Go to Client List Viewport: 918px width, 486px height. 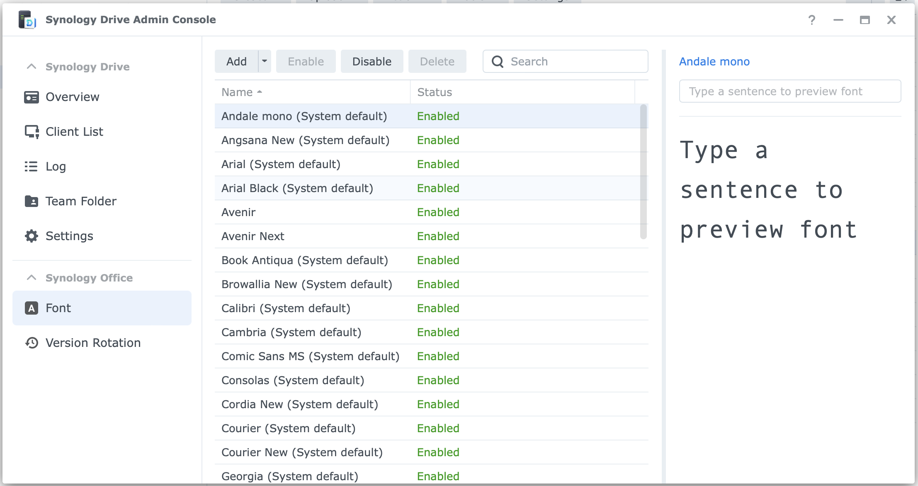(x=102, y=132)
